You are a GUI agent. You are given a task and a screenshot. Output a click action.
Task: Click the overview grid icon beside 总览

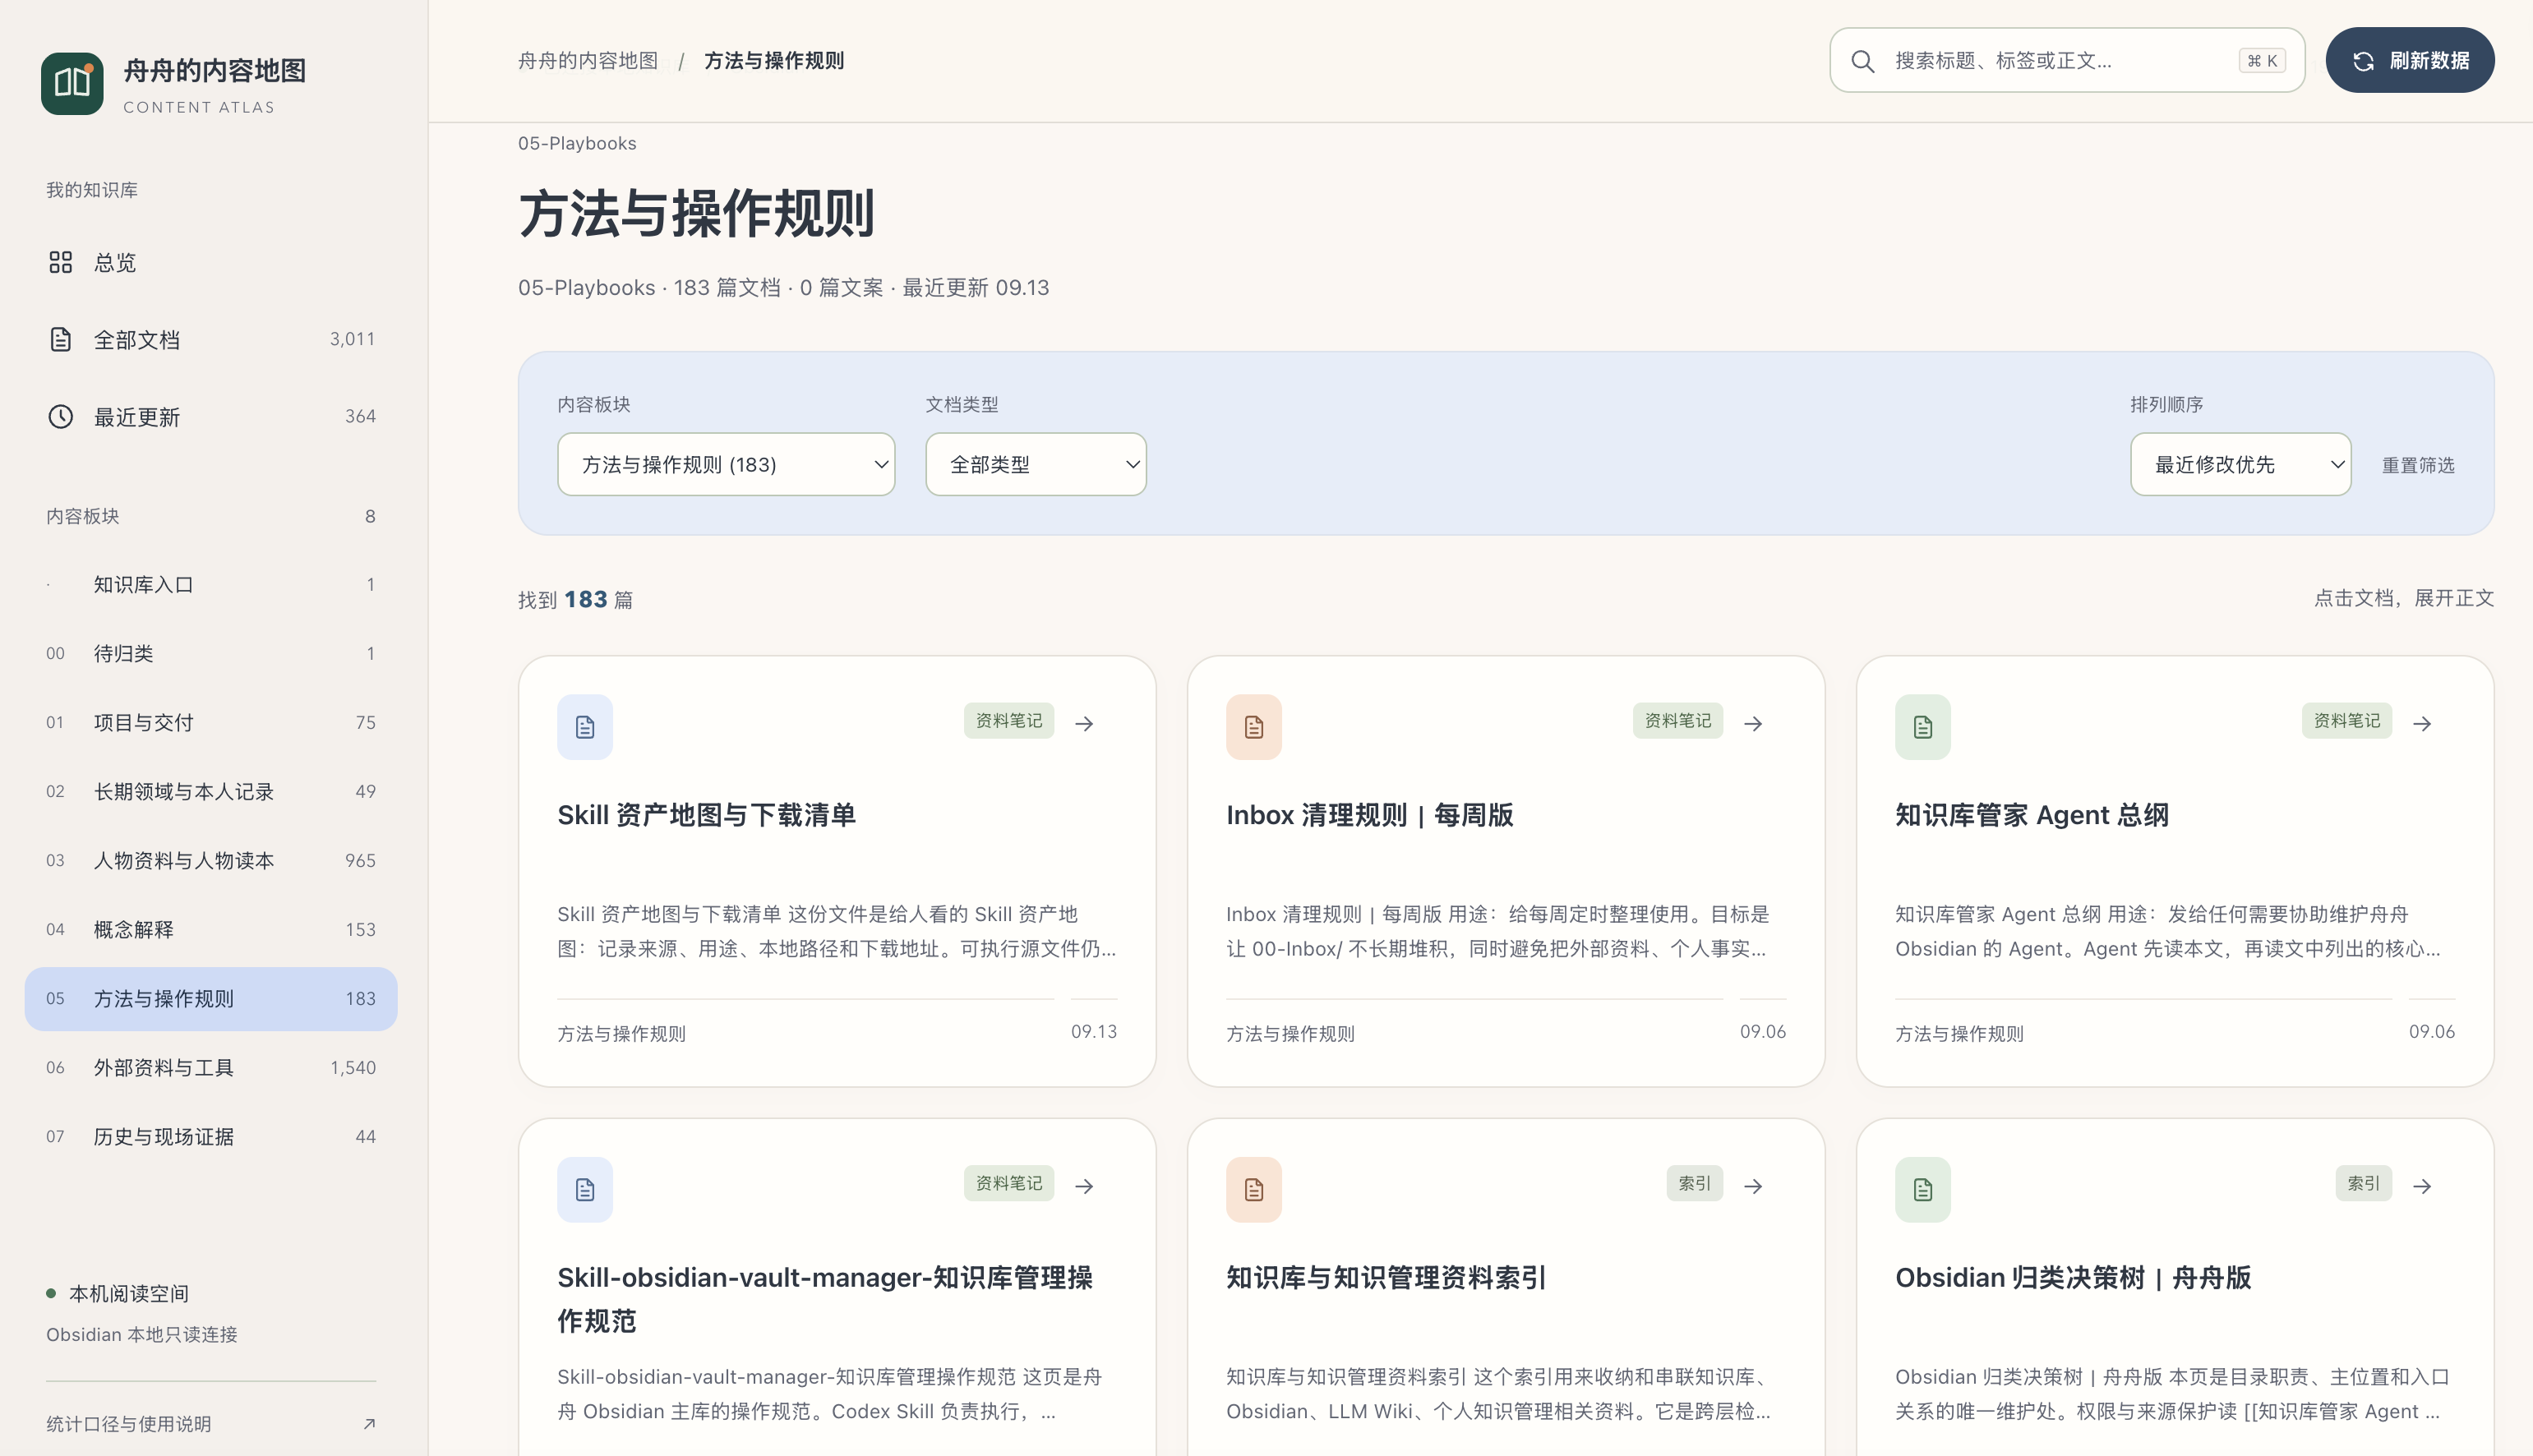(61, 262)
